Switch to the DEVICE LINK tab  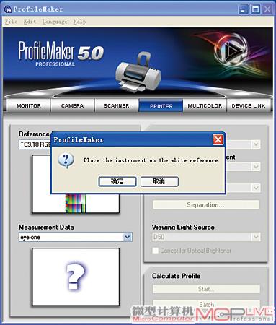point(249,105)
